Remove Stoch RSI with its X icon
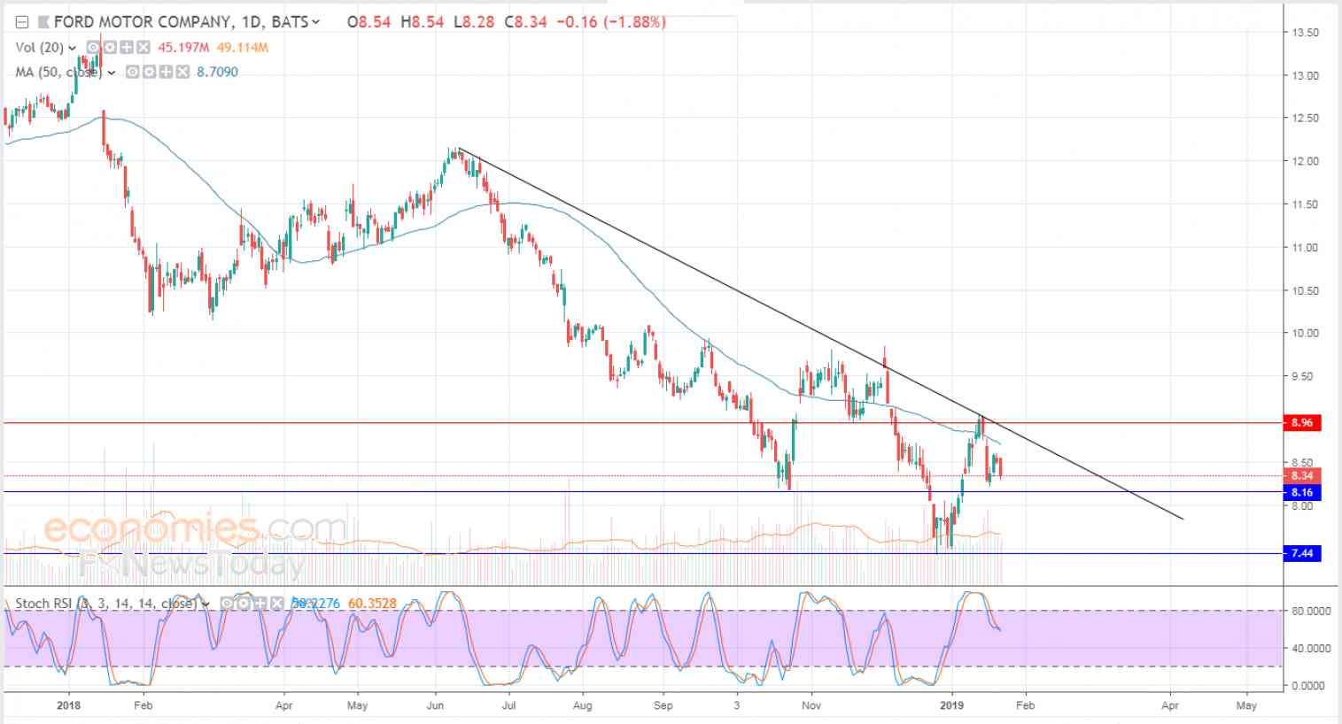This screenshot has width=1342, height=724. coord(276,604)
